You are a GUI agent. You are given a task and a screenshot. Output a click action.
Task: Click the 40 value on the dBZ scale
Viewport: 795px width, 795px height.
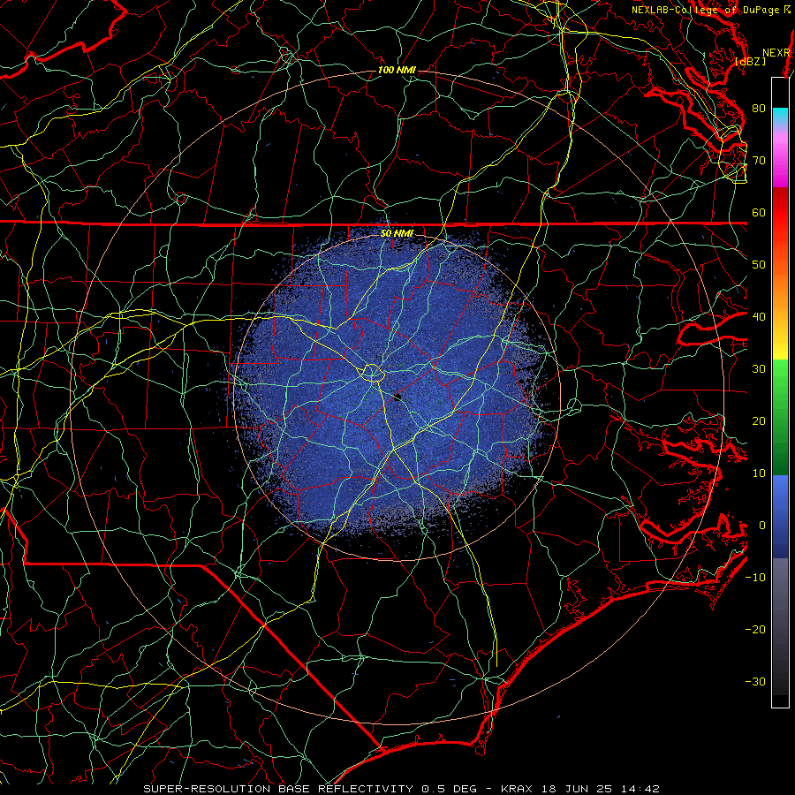coord(759,317)
